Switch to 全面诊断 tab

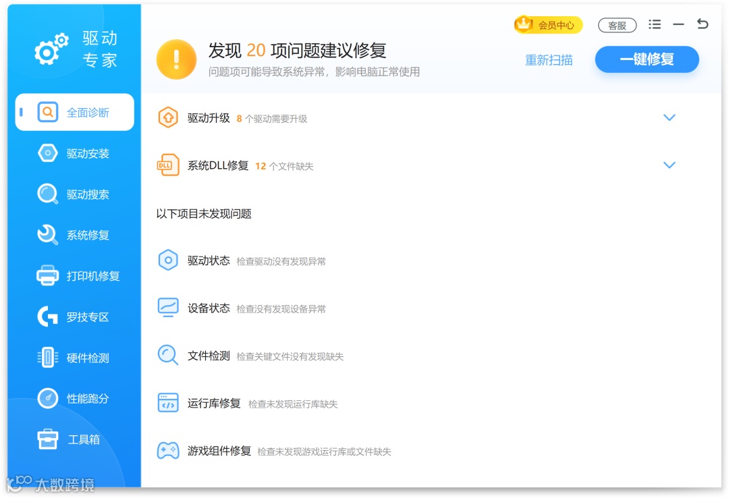74,112
